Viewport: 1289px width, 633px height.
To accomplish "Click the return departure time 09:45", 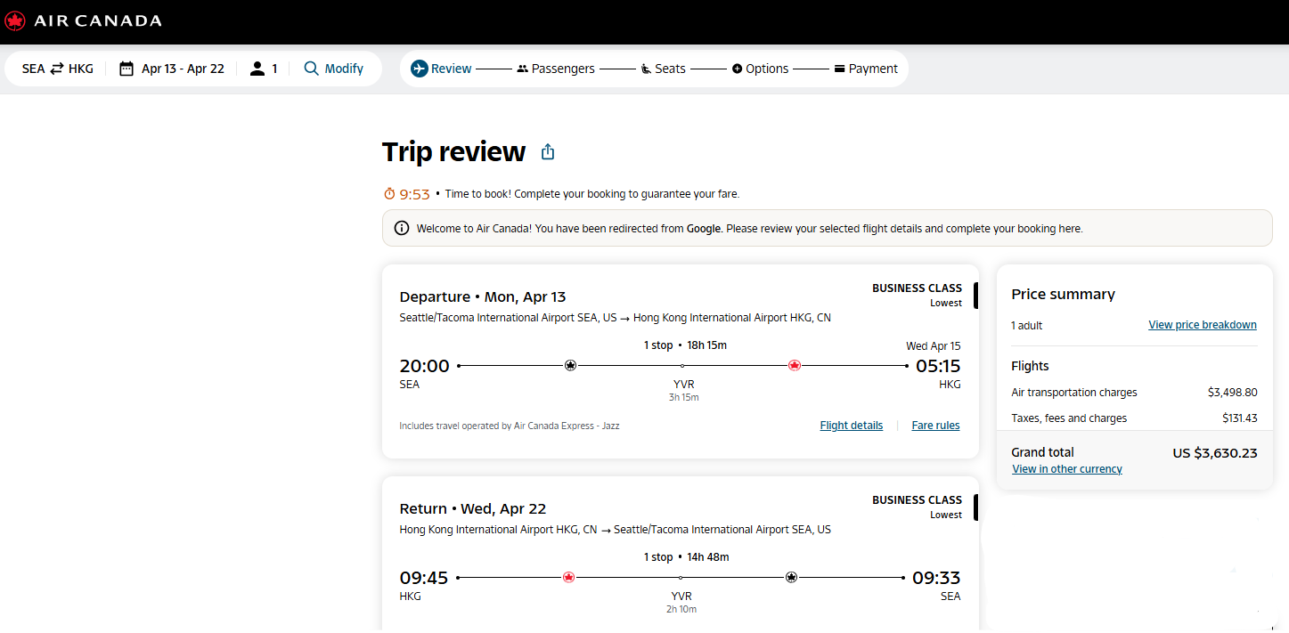I will [424, 578].
